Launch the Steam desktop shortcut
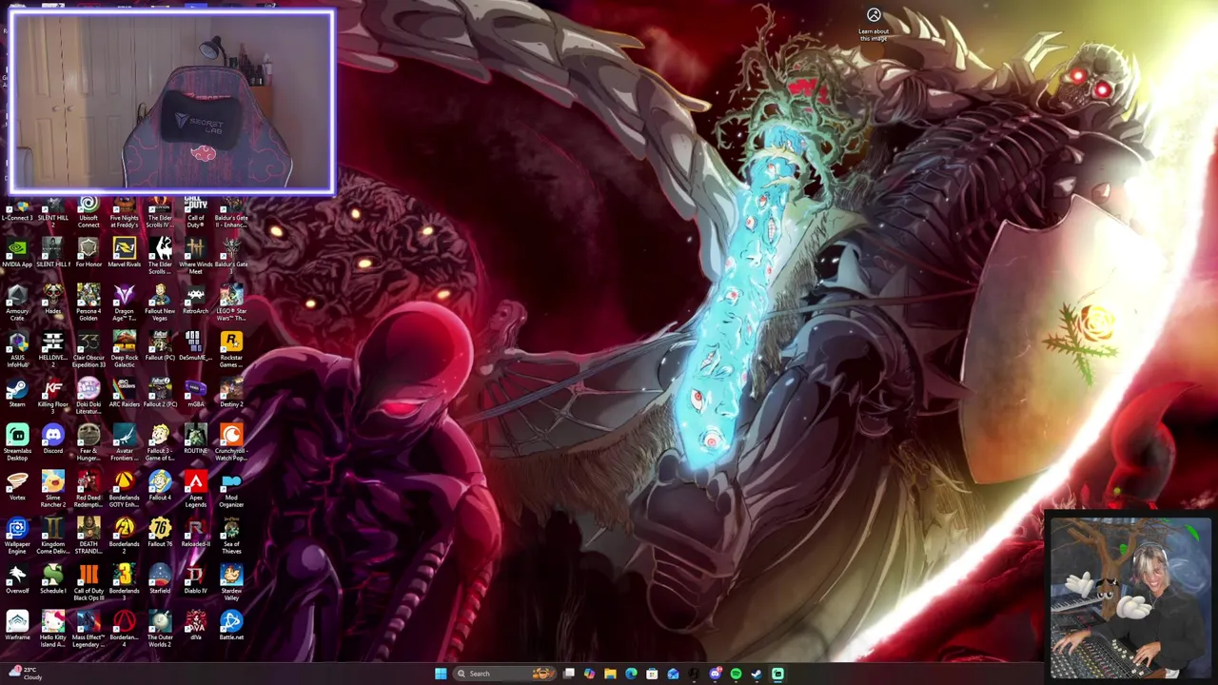The width and height of the screenshot is (1218, 685). tap(17, 393)
